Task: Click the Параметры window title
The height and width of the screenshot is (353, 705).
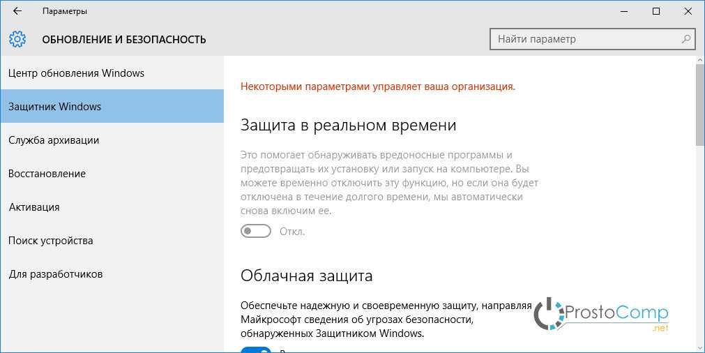Action: [65, 11]
